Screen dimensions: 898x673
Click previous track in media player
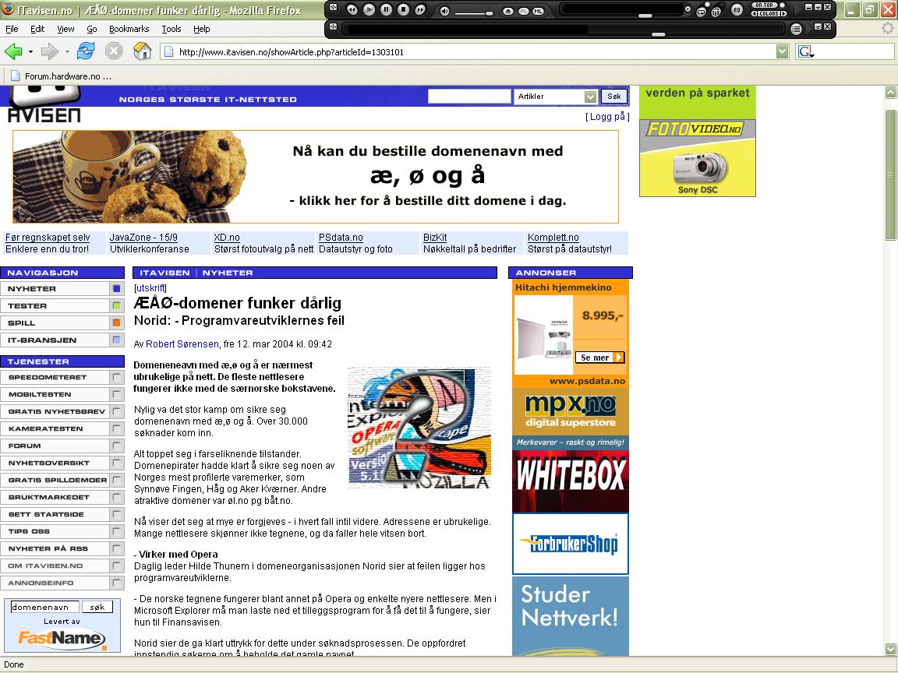pos(352,9)
